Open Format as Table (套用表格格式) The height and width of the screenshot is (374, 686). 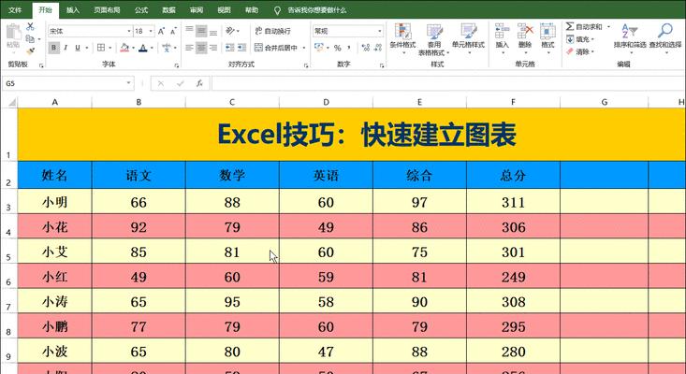(x=434, y=39)
